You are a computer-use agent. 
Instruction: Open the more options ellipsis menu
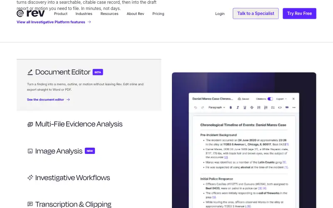(294, 108)
